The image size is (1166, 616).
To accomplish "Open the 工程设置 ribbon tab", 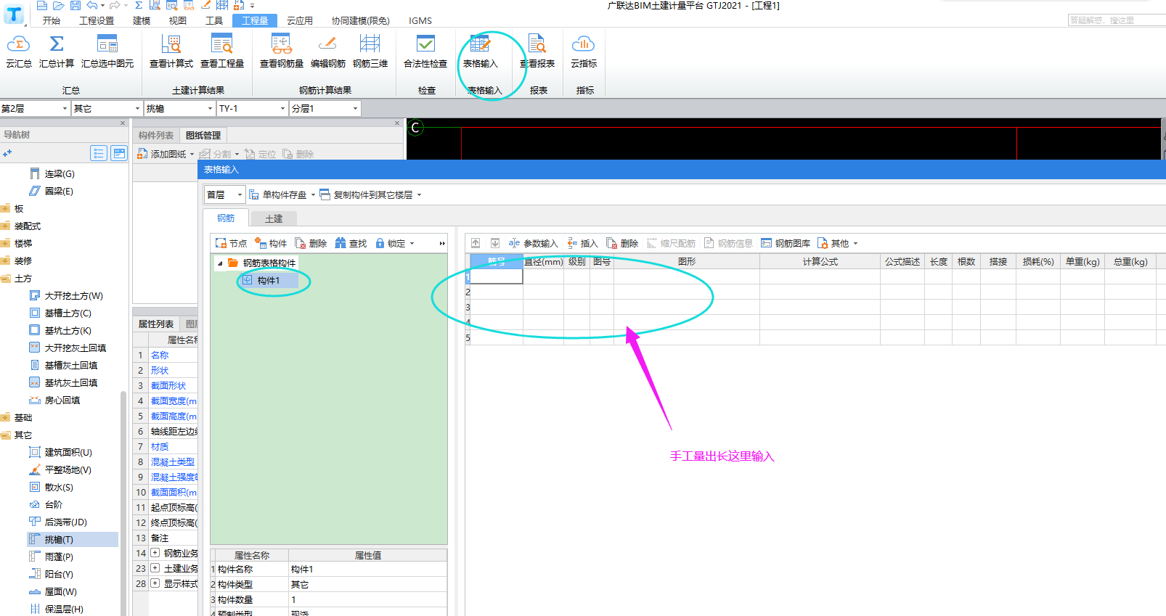I will [x=97, y=20].
